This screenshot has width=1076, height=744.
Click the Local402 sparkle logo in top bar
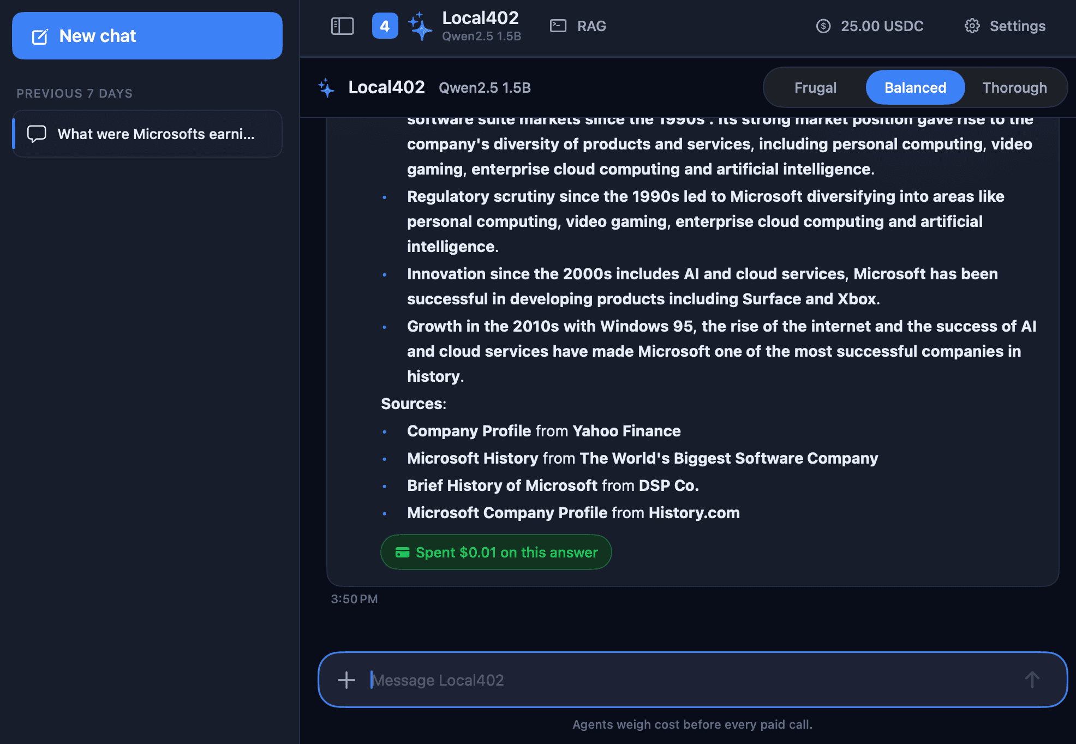click(x=420, y=26)
